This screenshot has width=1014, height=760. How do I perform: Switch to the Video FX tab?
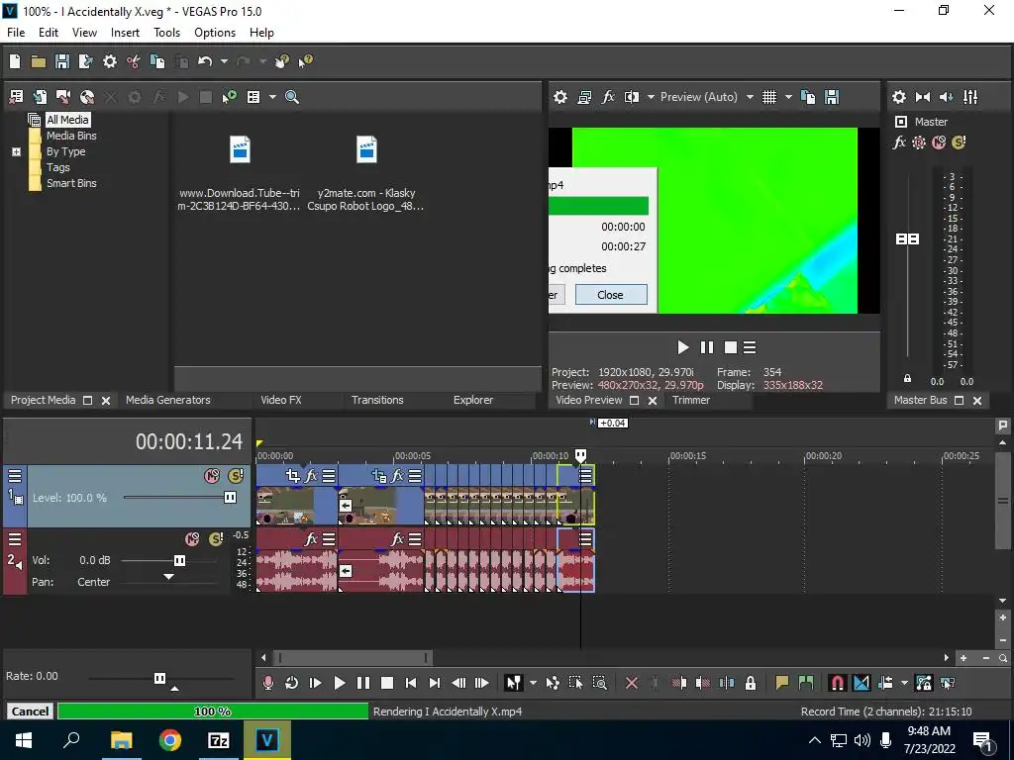click(x=280, y=400)
